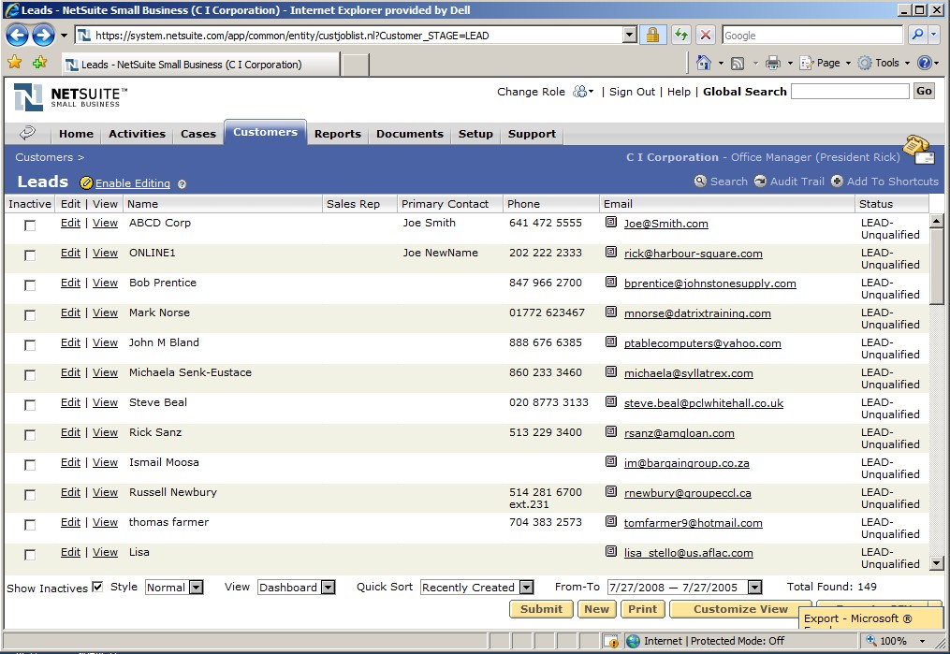Screen dimensions: 950x654
Task: Click the telephone icon near President Rick
Action: 919,149
